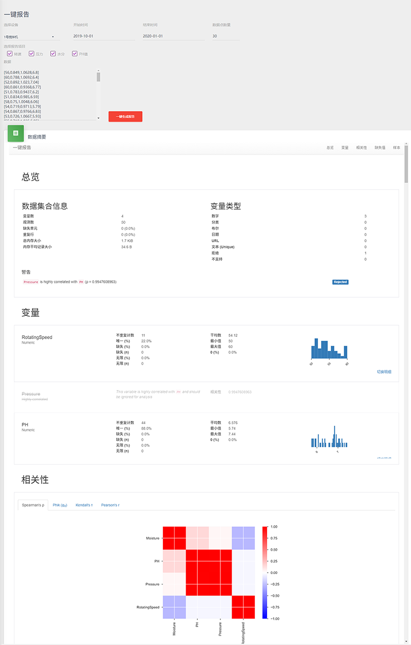Click the 数据点数量 field showing 30

point(226,37)
